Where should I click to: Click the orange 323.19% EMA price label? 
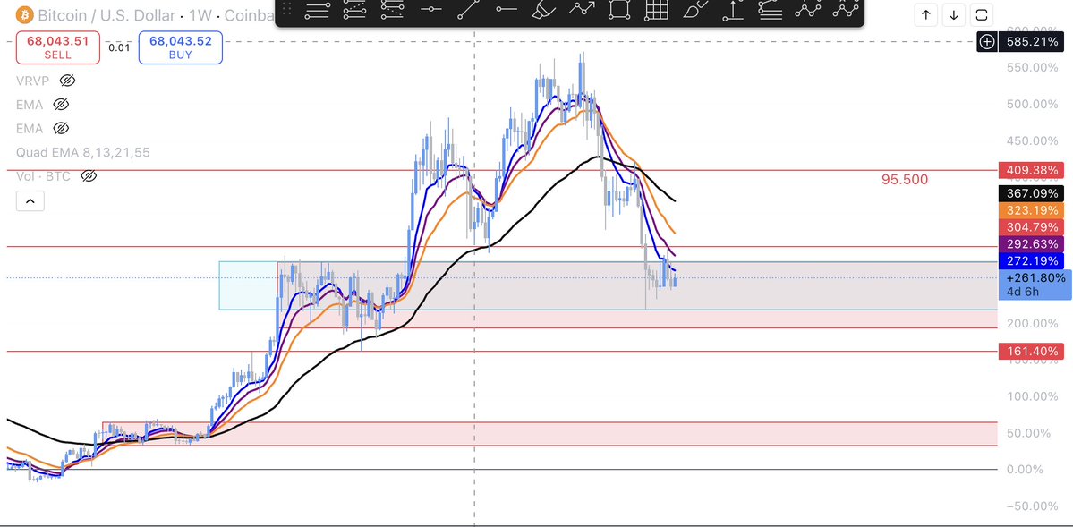[x=1031, y=210]
